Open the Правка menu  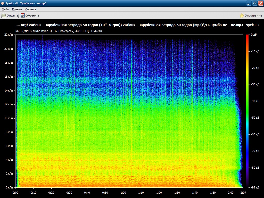pyautogui.click(x=17, y=9)
